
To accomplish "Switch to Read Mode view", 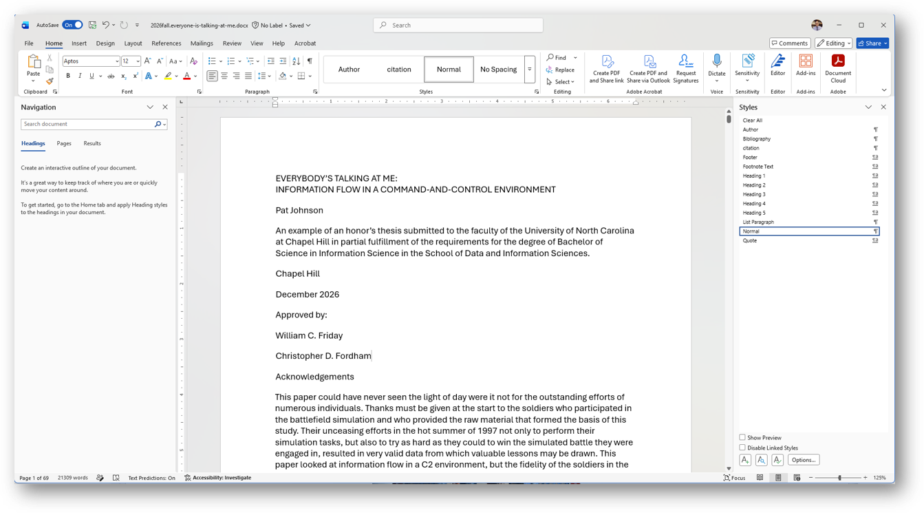I will [x=760, y=478].
